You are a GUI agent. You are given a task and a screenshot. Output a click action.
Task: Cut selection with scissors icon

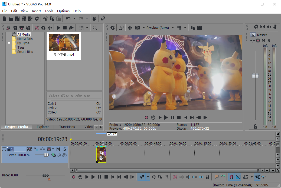tap(45, 19)
